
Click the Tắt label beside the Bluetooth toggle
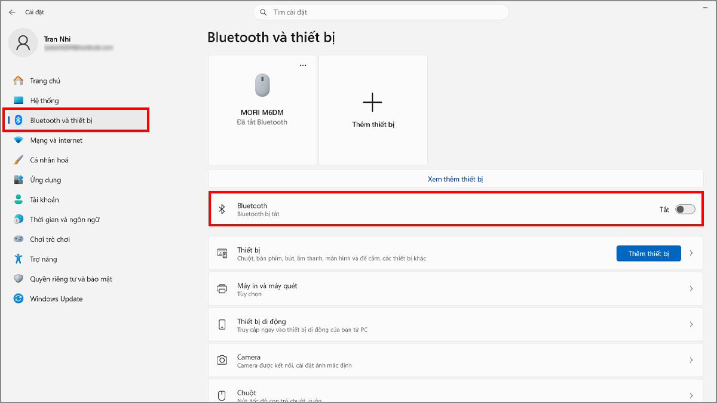pyautogui.click(x=664, y=210)
